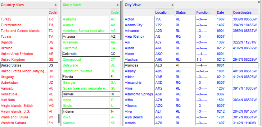This screenshot has height=127, width=262.
Task: Collapse the City View panel arrow
Action: click(x=172, y=5)
